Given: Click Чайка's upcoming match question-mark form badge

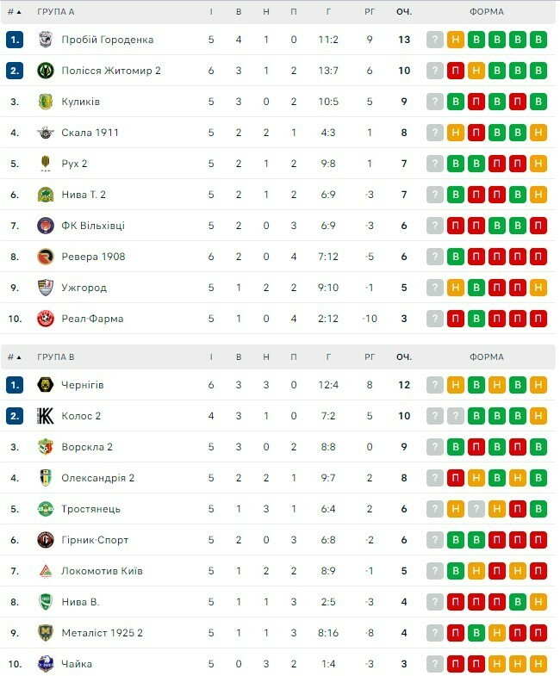Looking at the screenshot, I should [x=436, y=664].
